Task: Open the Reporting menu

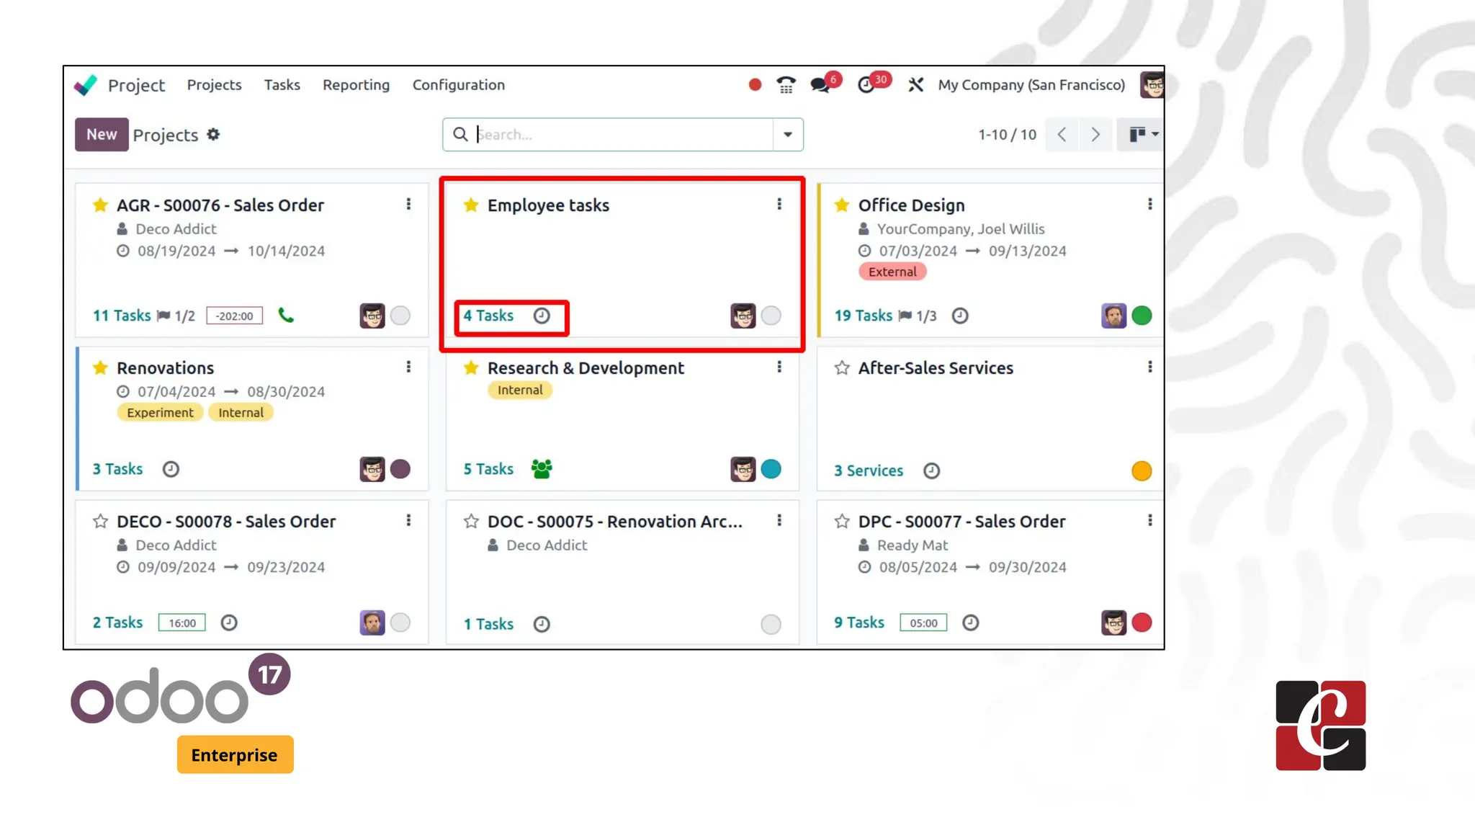Action: point(356,85)
